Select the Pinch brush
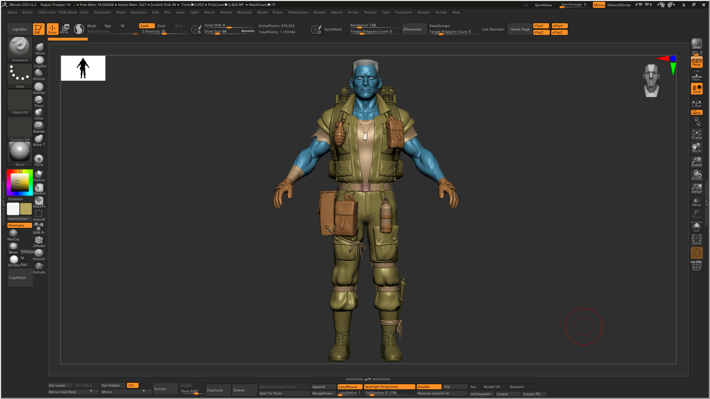Viewport: 710px width, 399px height. pos(39,100)
